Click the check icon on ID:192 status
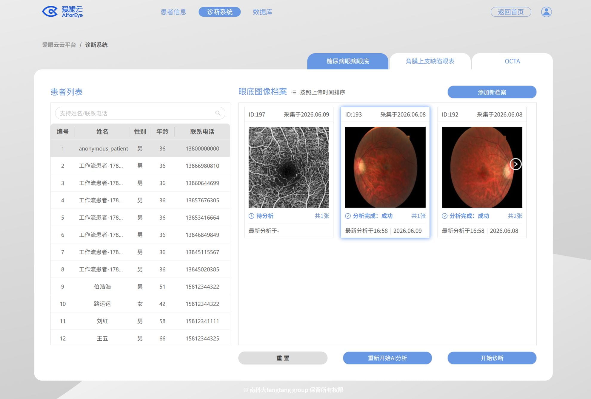The width and height of the screenshot is (591, 399). tap(444, 216)
